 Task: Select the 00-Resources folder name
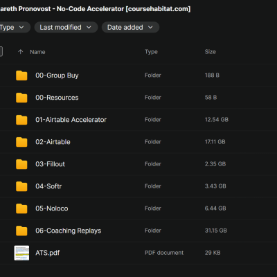click(x=57, y=98)
